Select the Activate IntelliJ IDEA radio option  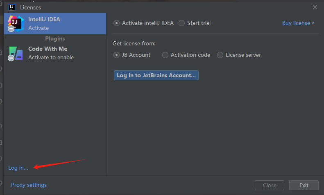pyautogui.click(x=117, y=23)
